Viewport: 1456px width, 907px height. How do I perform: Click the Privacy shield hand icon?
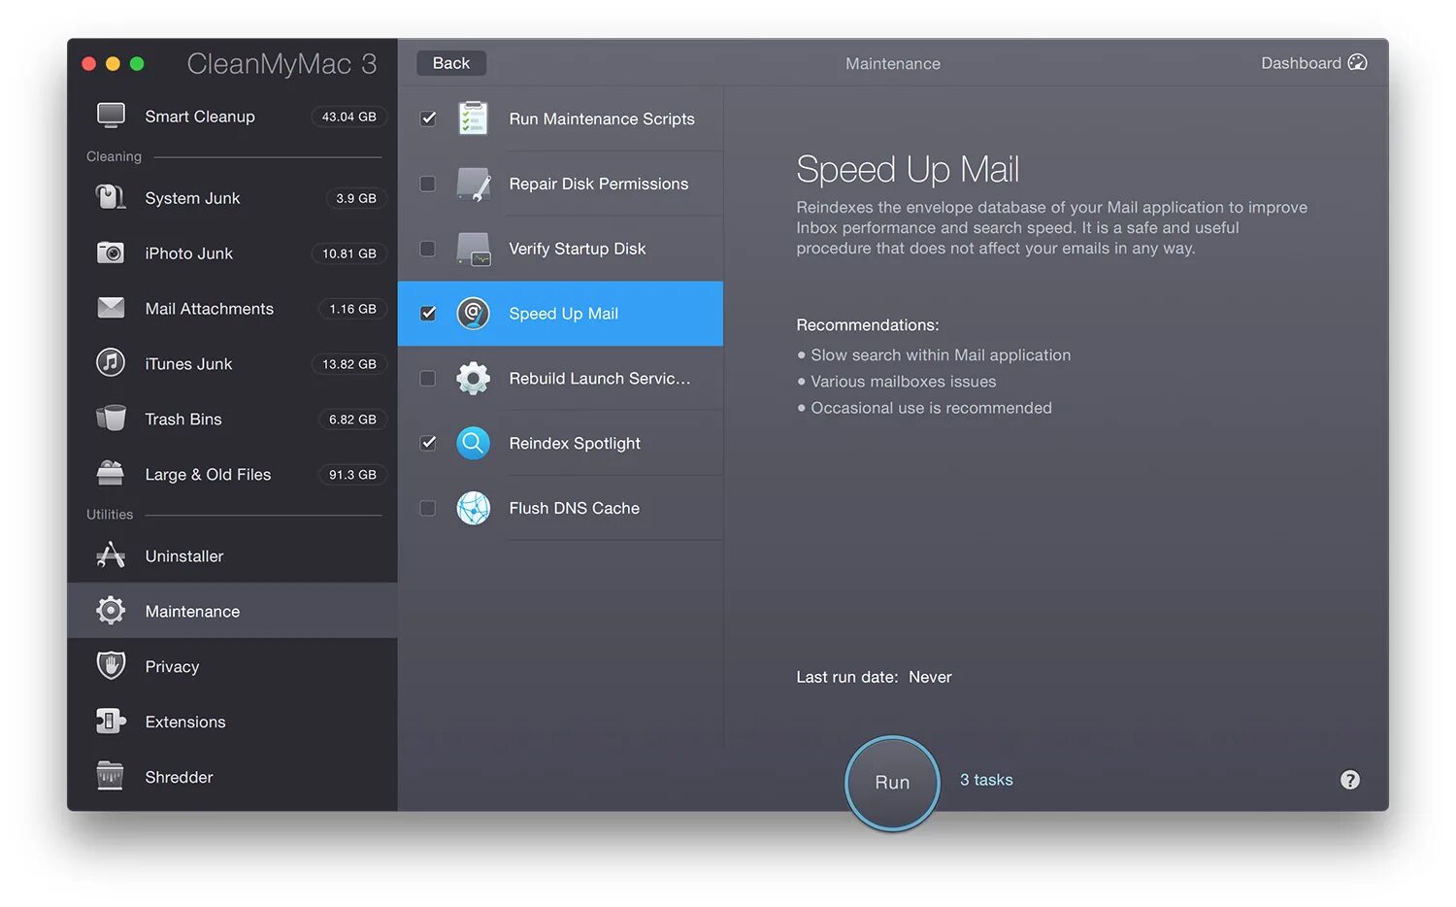[111, 666]
